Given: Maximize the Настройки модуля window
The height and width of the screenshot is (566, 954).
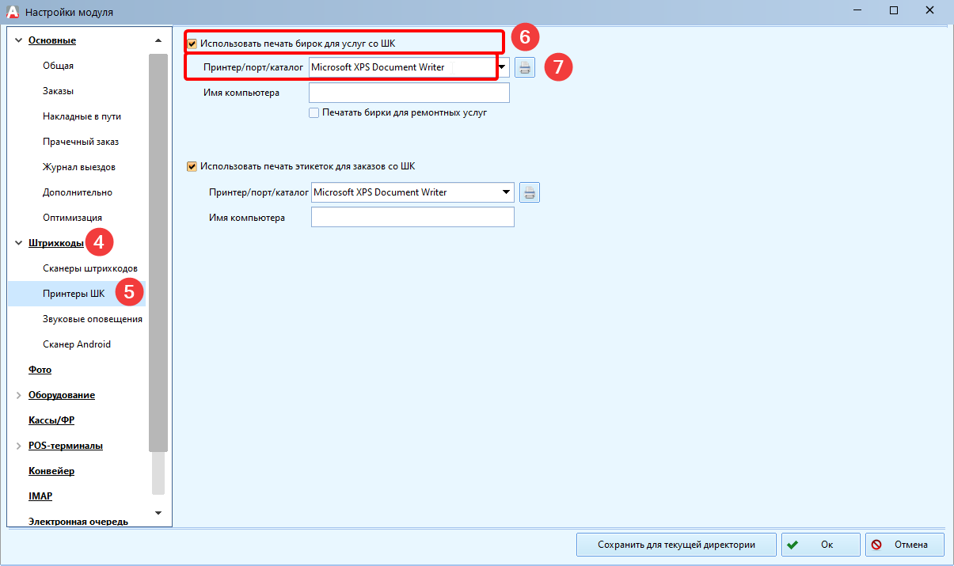Looking at the screenshot, I should [x=893, y=11].
